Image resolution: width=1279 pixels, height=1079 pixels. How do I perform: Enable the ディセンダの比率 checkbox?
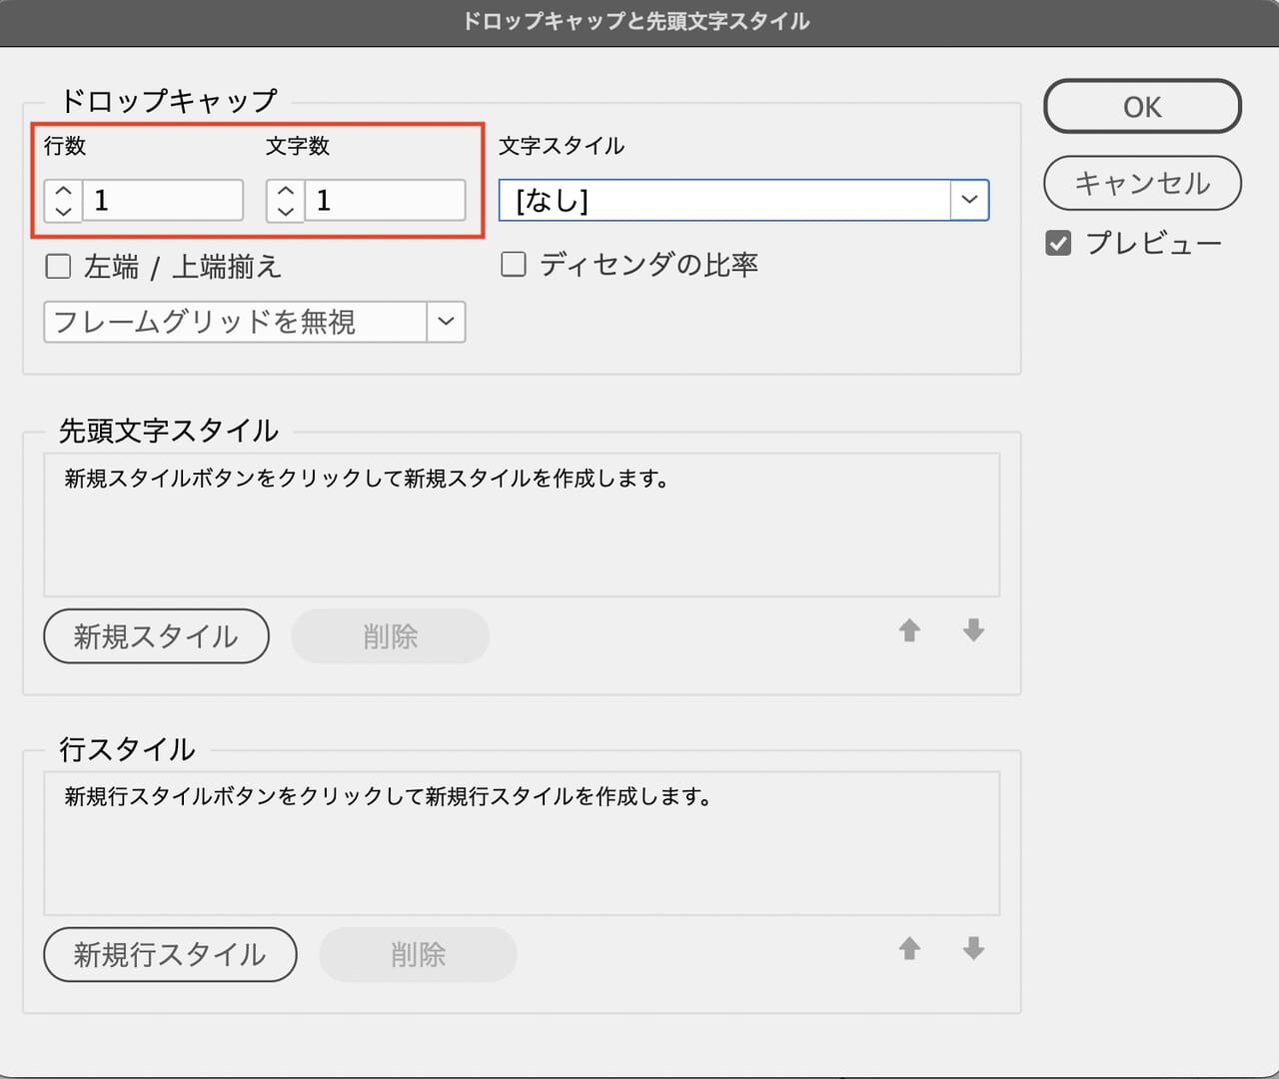[513, 264]
